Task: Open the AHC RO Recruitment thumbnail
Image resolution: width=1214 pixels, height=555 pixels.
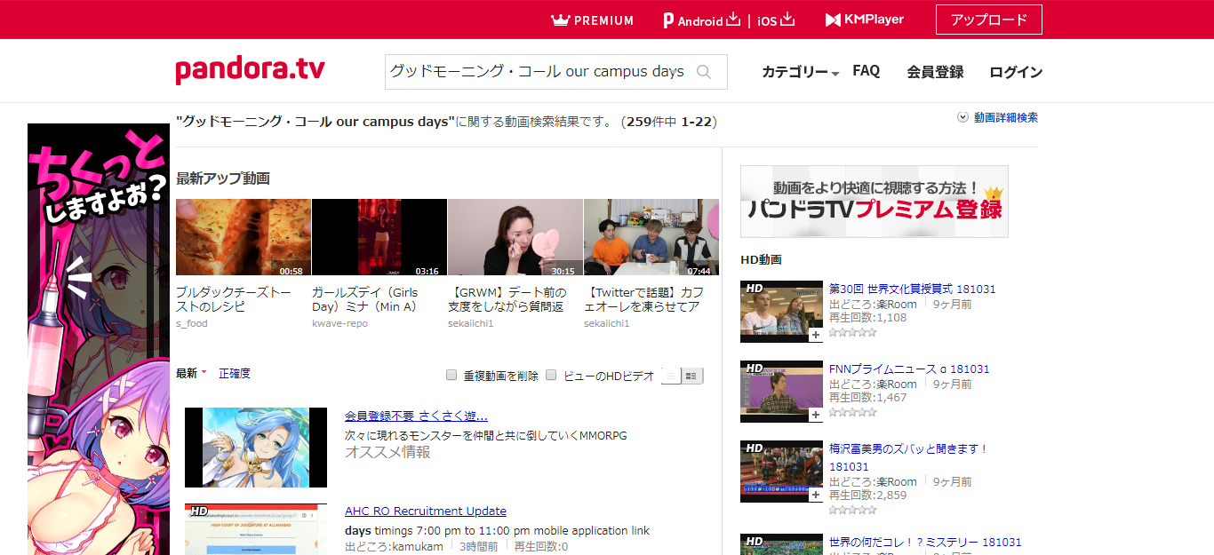Action: point(256,529)
